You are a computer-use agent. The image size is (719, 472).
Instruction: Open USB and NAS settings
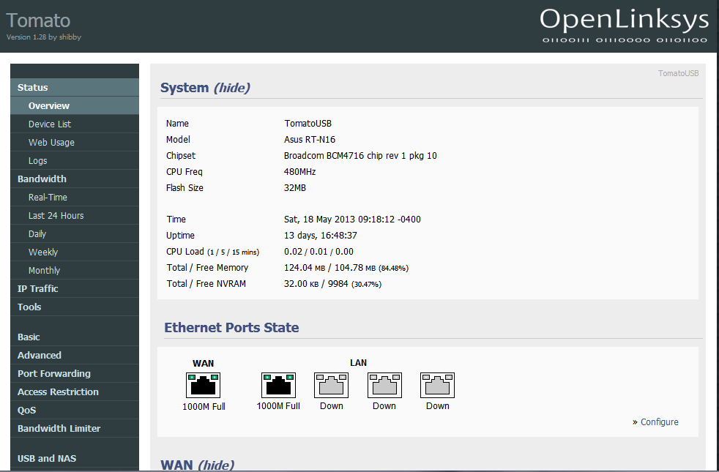(75, 459)
